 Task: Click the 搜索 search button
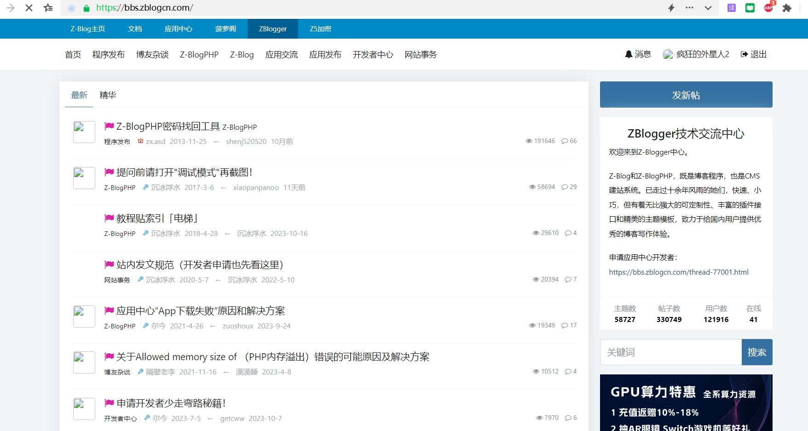[x=757, y=352]
